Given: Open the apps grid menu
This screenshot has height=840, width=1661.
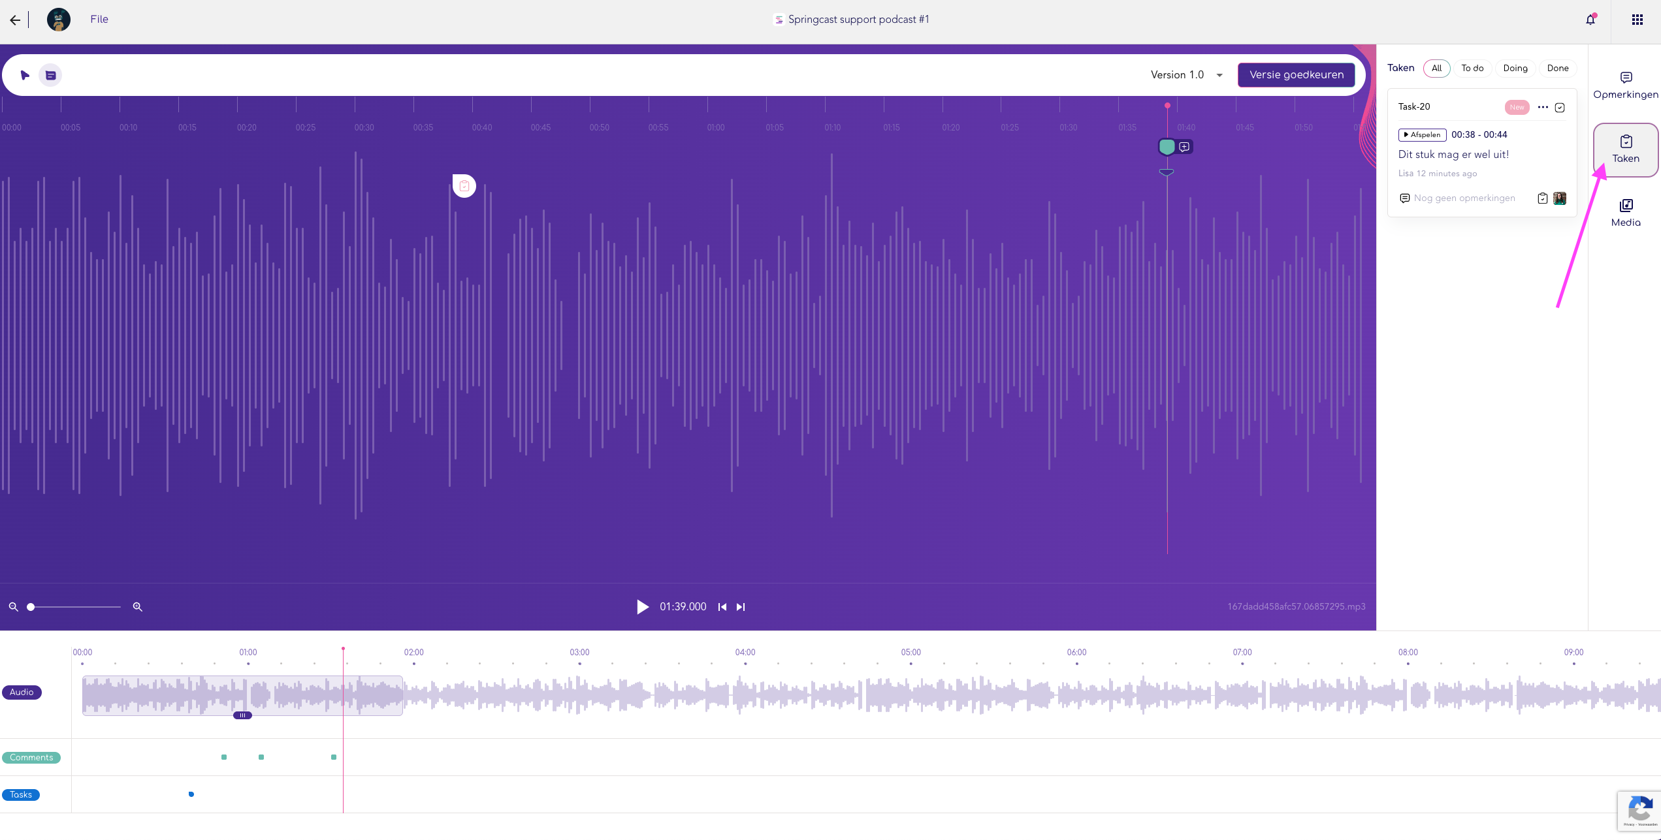Looking at the screenshot, I should pos(1637,20).
